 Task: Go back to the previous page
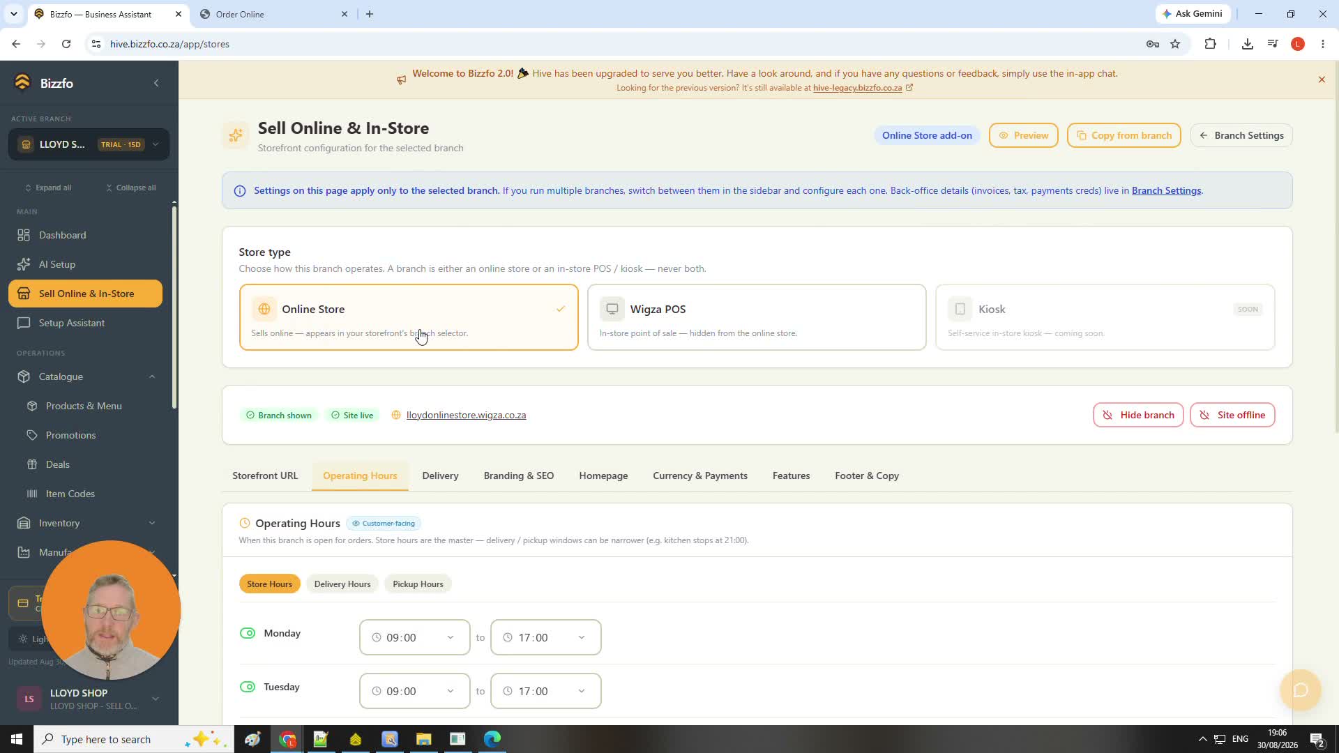click(x=16, y=44)
